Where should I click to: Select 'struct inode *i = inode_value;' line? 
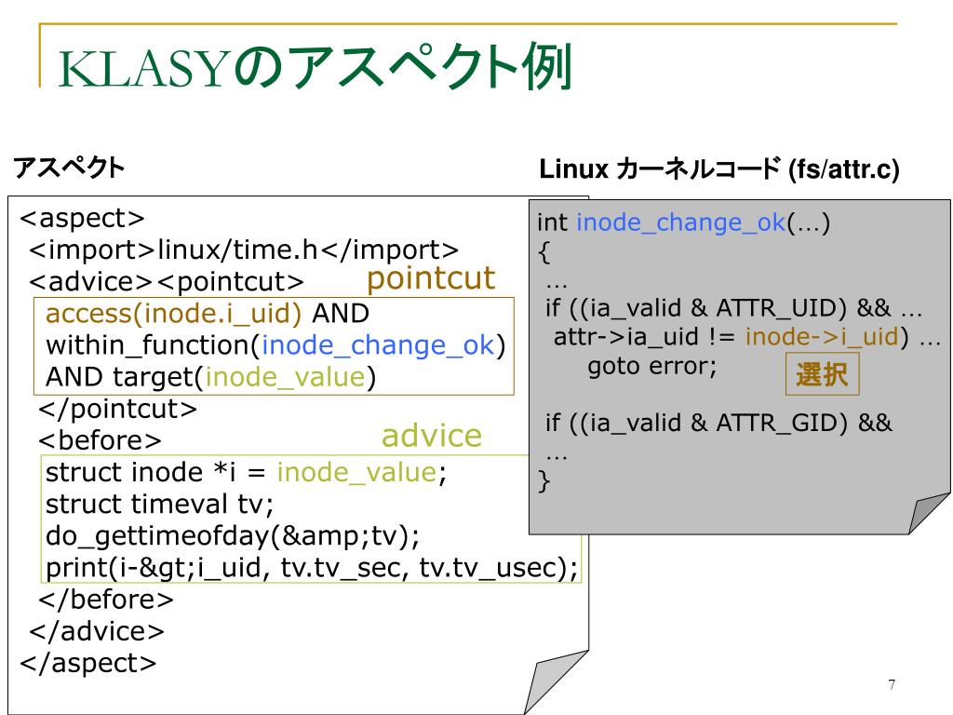246,472
